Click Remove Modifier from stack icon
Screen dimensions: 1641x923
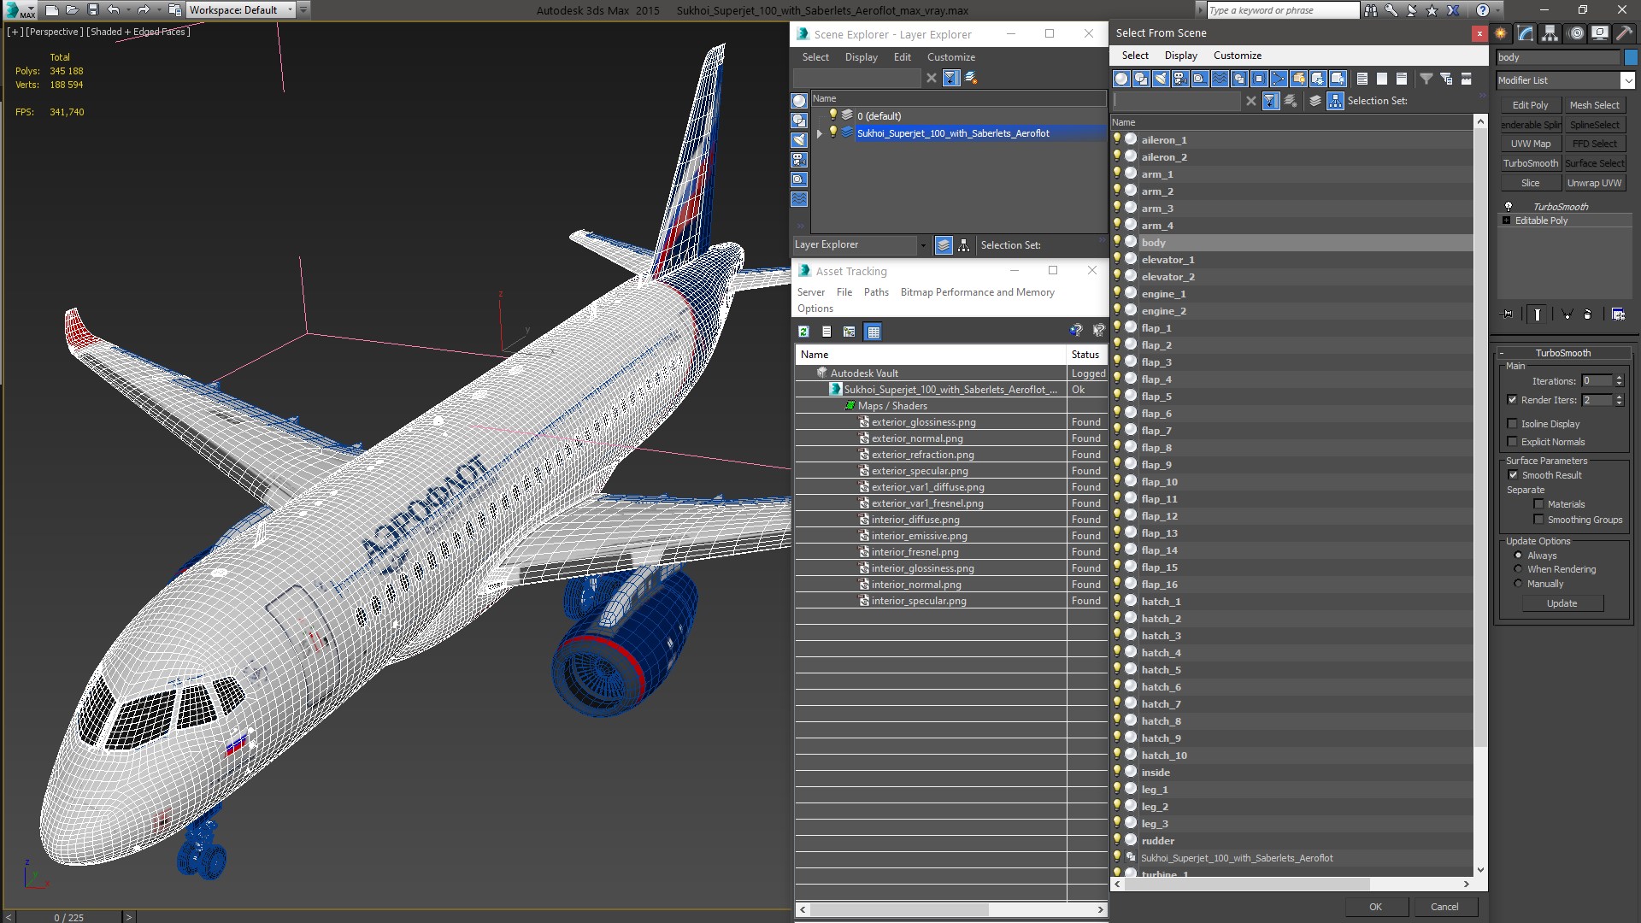click(x=1587, y=314)
